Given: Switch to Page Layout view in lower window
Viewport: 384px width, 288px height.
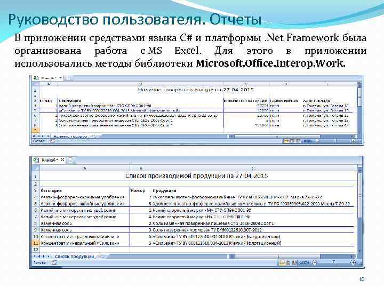Looking at the screenshot, I should click(x=288, y=263).
